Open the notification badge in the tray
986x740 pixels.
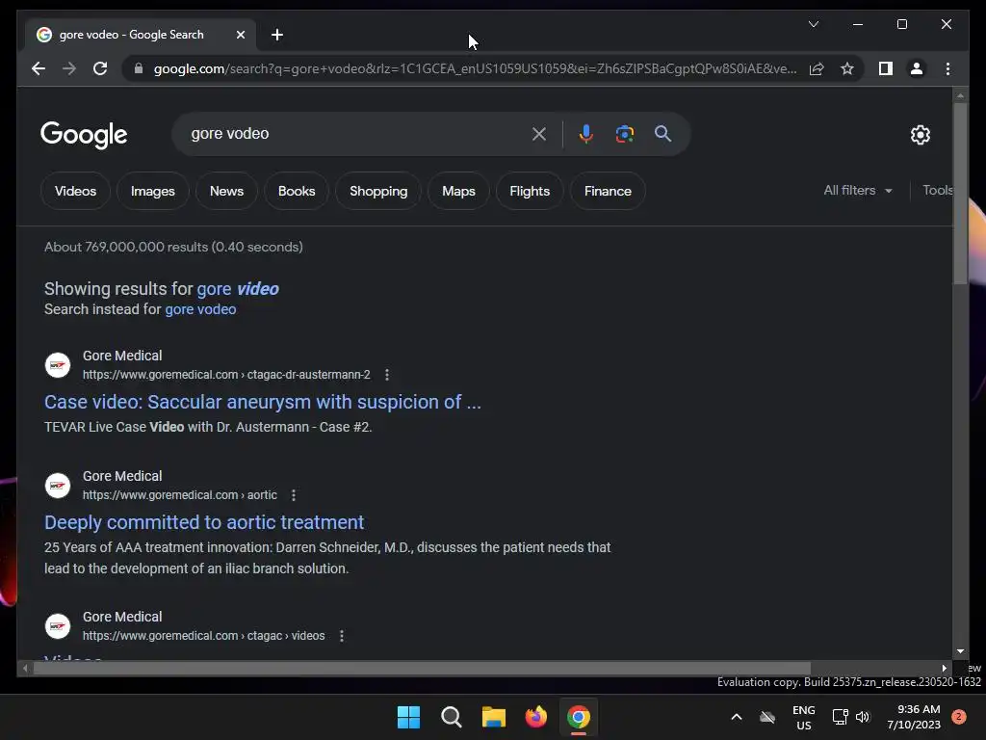pos(959,717)
